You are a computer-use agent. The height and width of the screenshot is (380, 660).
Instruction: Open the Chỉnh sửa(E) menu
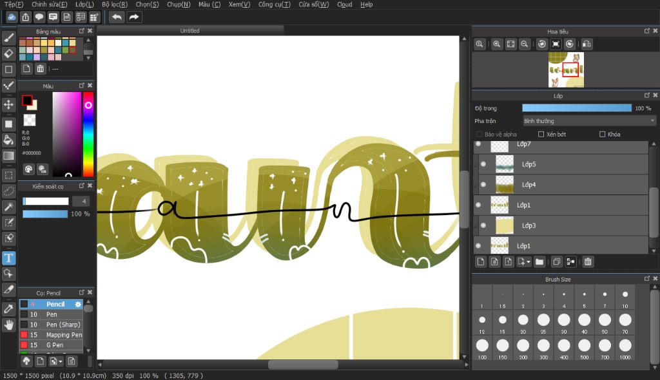49,5
